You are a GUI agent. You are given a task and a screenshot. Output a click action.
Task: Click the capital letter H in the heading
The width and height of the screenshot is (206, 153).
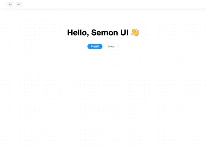click(70, 33)
